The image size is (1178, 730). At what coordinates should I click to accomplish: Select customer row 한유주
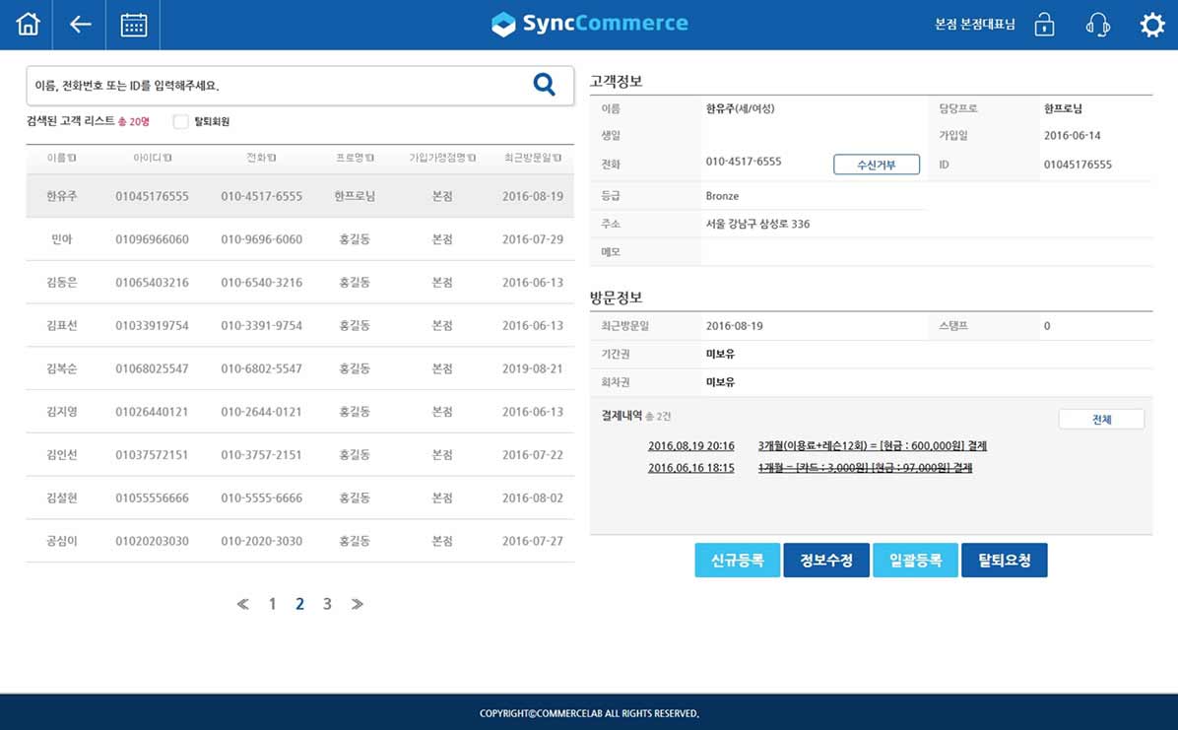click(x=299, y=196)
